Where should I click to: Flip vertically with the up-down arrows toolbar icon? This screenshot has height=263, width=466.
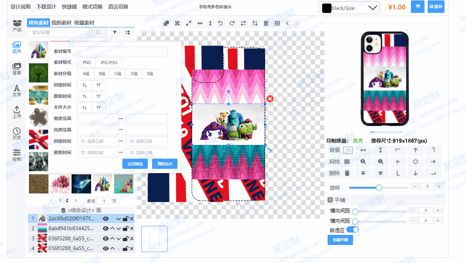pyautogui.click(x=255, y=23)
